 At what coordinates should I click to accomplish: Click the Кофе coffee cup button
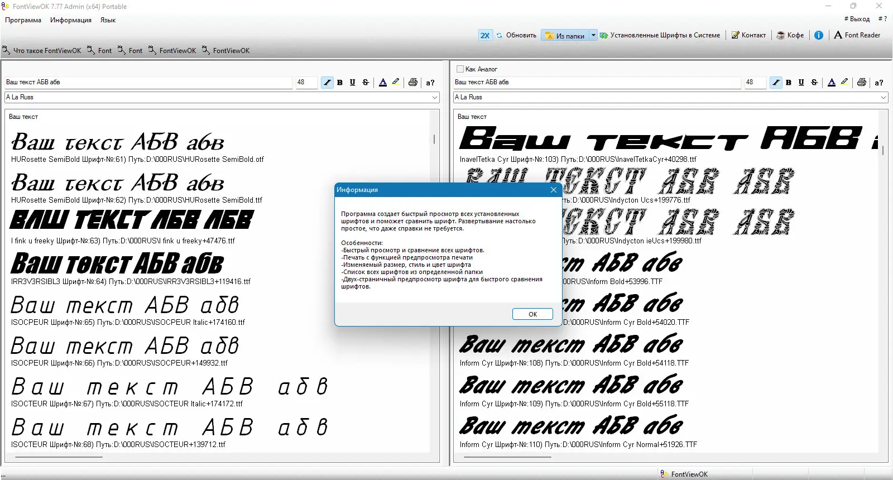(790, 35)
